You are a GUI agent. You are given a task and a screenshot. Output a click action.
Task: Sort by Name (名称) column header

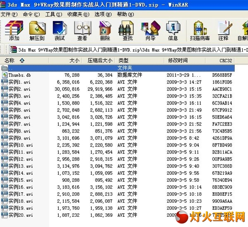tap(24, 60)
